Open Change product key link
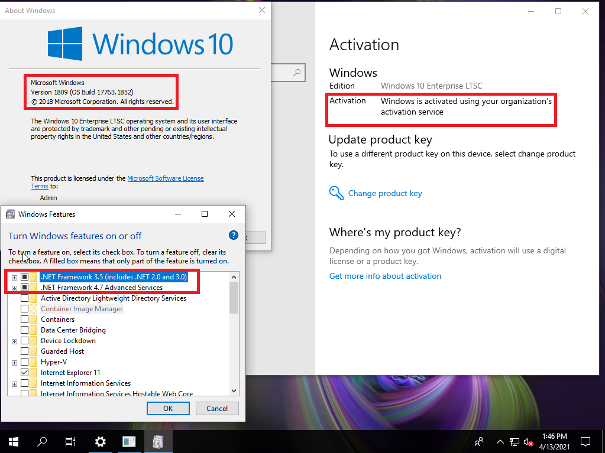 pyautogui.click(x=385, y=193)
